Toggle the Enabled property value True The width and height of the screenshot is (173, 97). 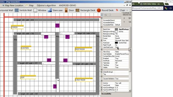pos(122,58)
